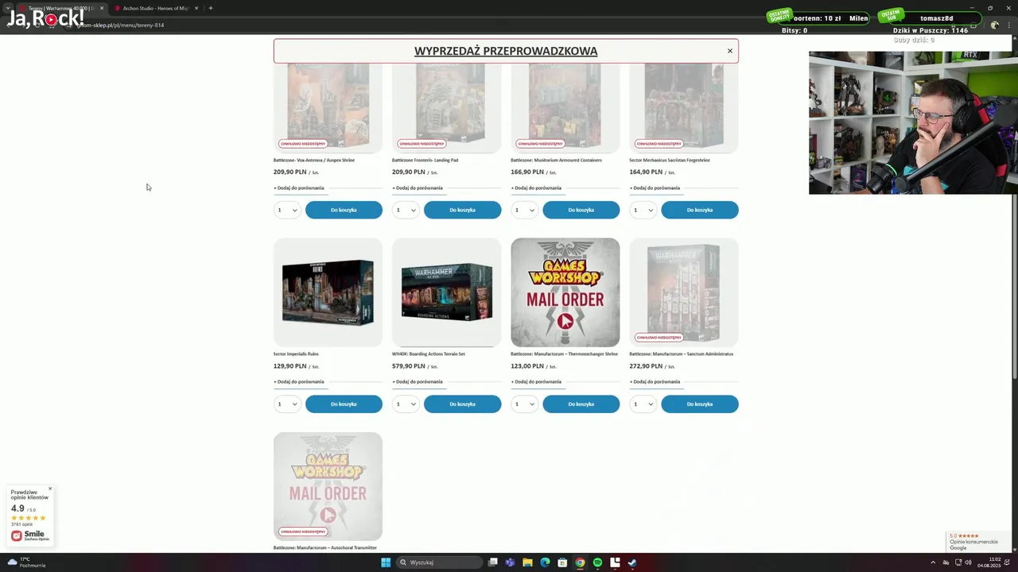Open the Google consumer reviews badge
1018x572 pixels.
coord(978,542)
